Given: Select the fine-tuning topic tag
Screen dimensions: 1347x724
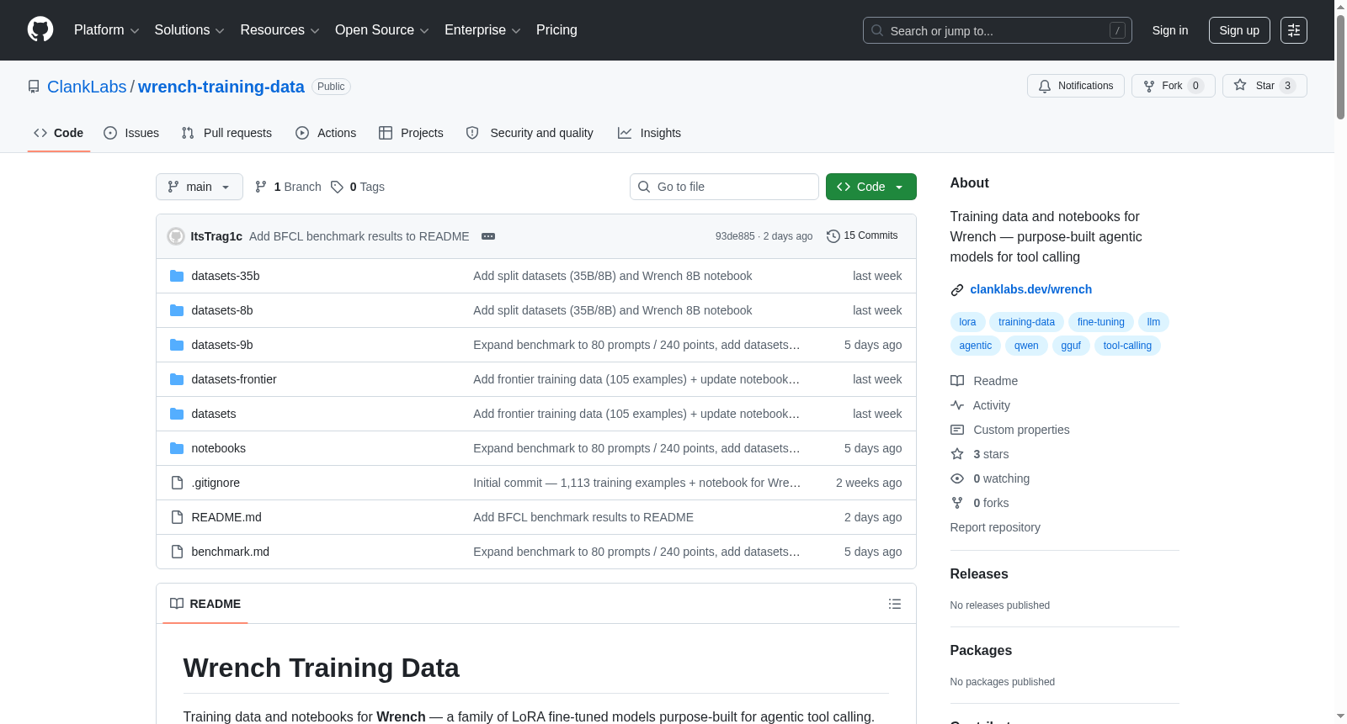Looking at the screenshot, I should [x=1101, y=322].
